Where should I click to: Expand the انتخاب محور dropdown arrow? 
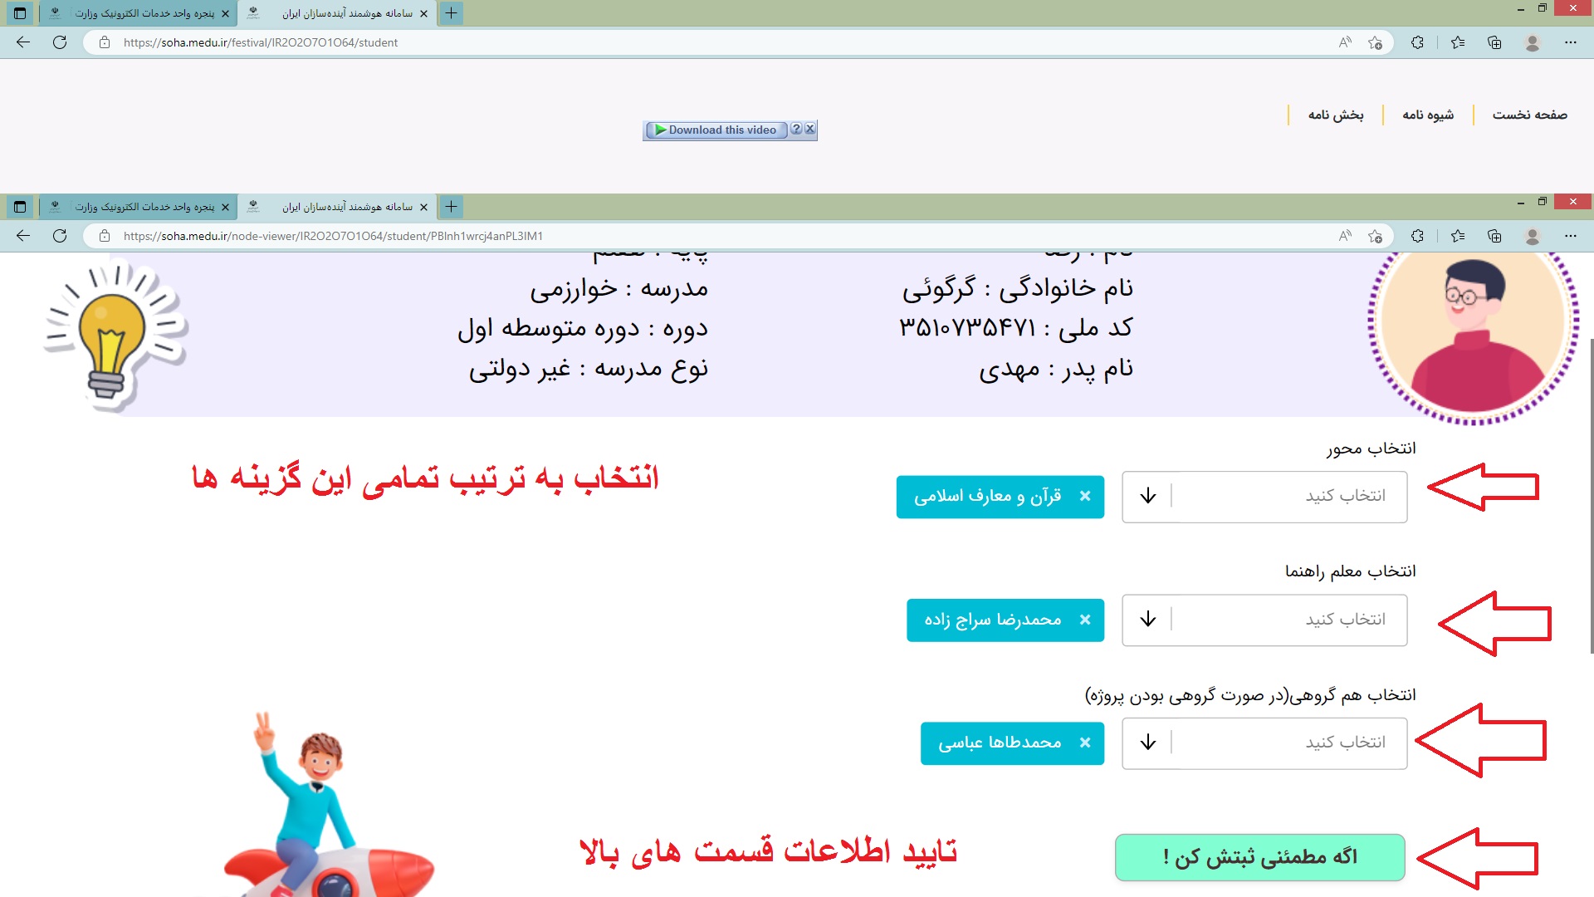[x=1147, y=496]
